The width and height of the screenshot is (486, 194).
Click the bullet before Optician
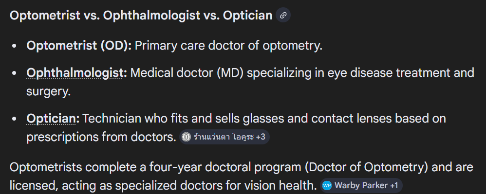coord(14,119)
